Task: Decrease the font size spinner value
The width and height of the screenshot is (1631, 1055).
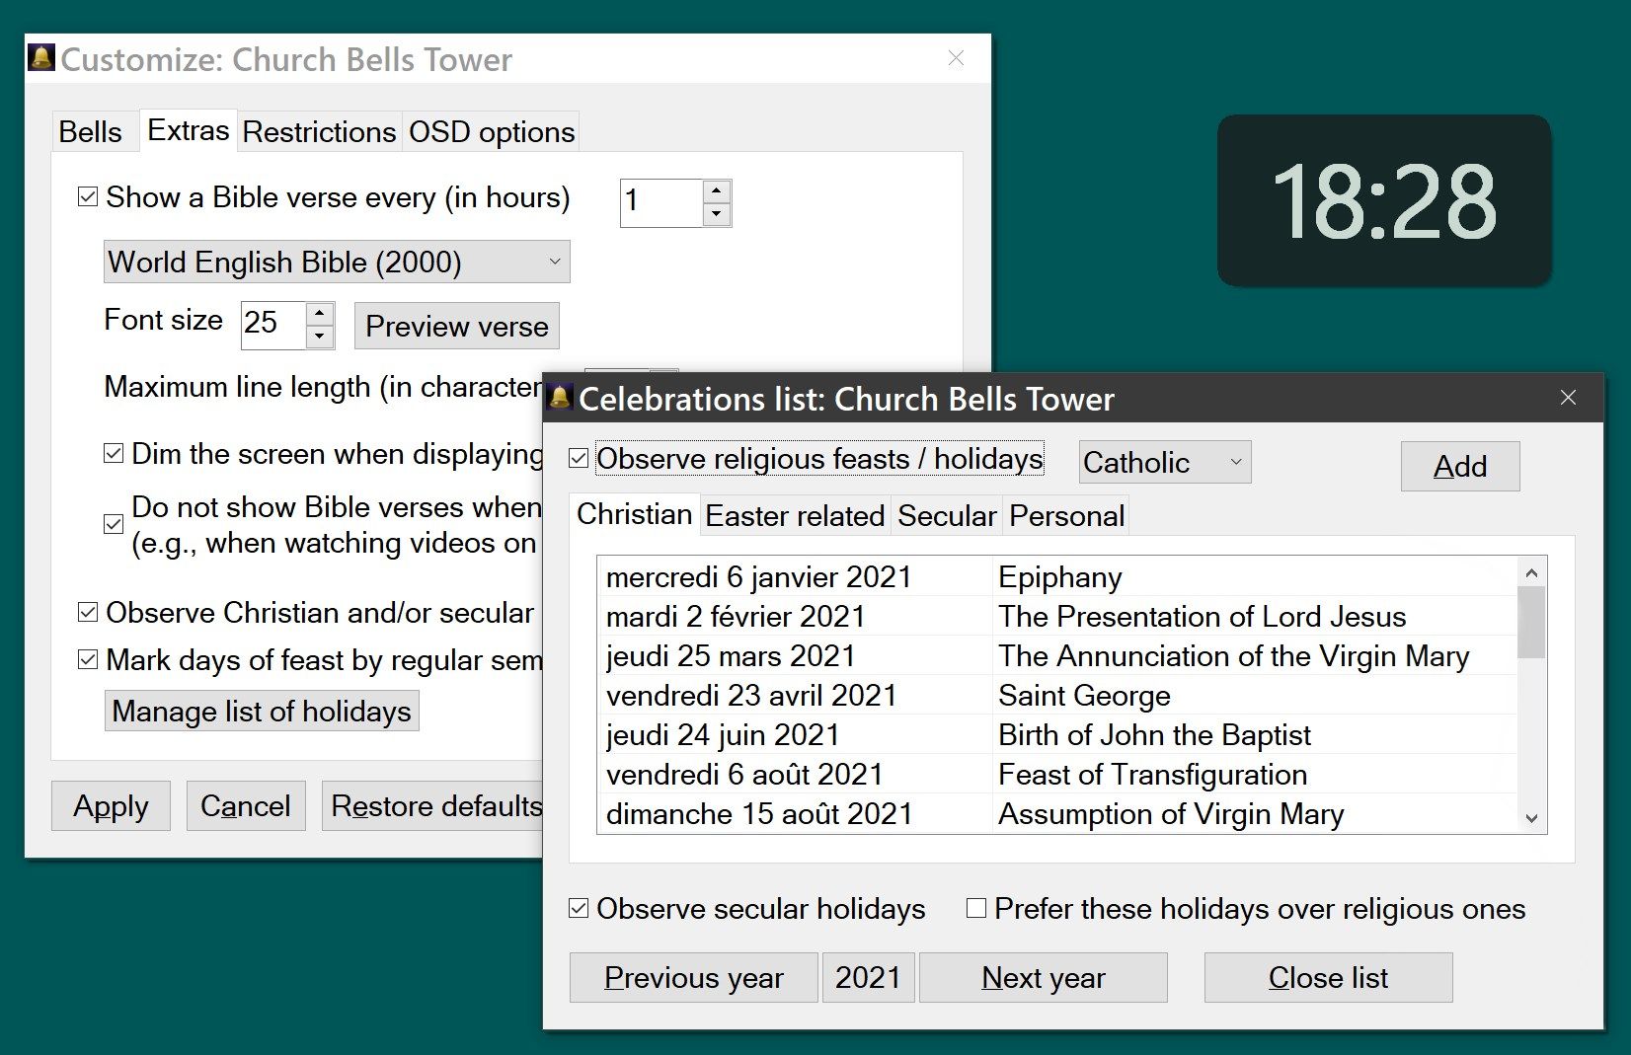Action: point(319,337)
